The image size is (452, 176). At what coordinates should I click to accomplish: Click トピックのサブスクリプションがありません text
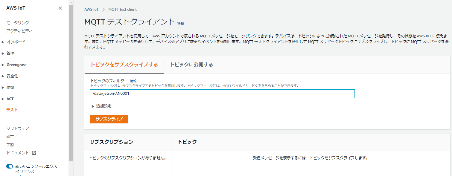point(128,158)
